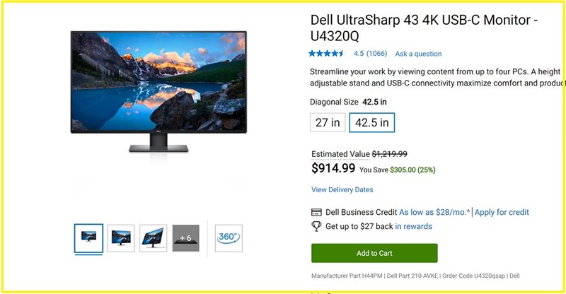Click the Dell Business Credit card icon

[x=316, y=212]
